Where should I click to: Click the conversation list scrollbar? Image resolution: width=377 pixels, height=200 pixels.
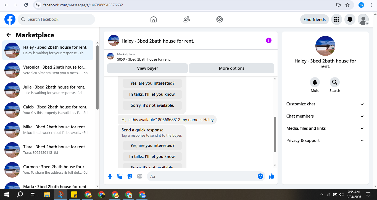pos(97,77)
